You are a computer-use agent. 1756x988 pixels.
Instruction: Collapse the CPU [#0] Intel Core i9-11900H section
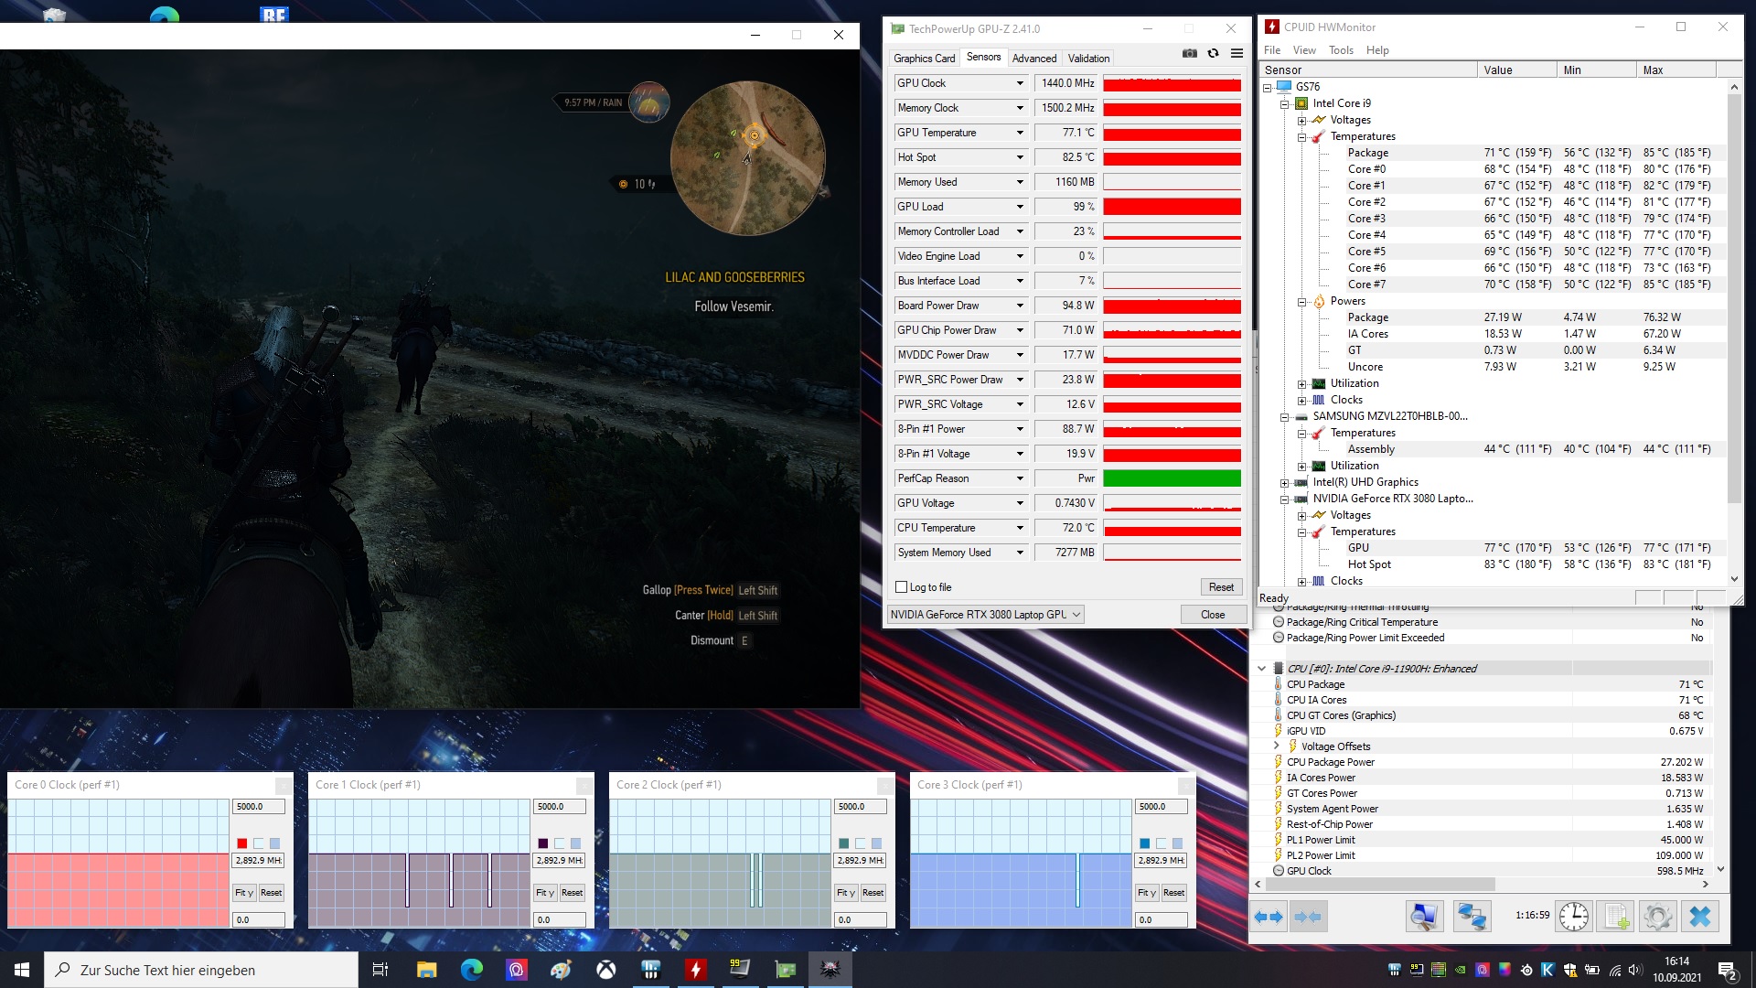pos(1262,669)
